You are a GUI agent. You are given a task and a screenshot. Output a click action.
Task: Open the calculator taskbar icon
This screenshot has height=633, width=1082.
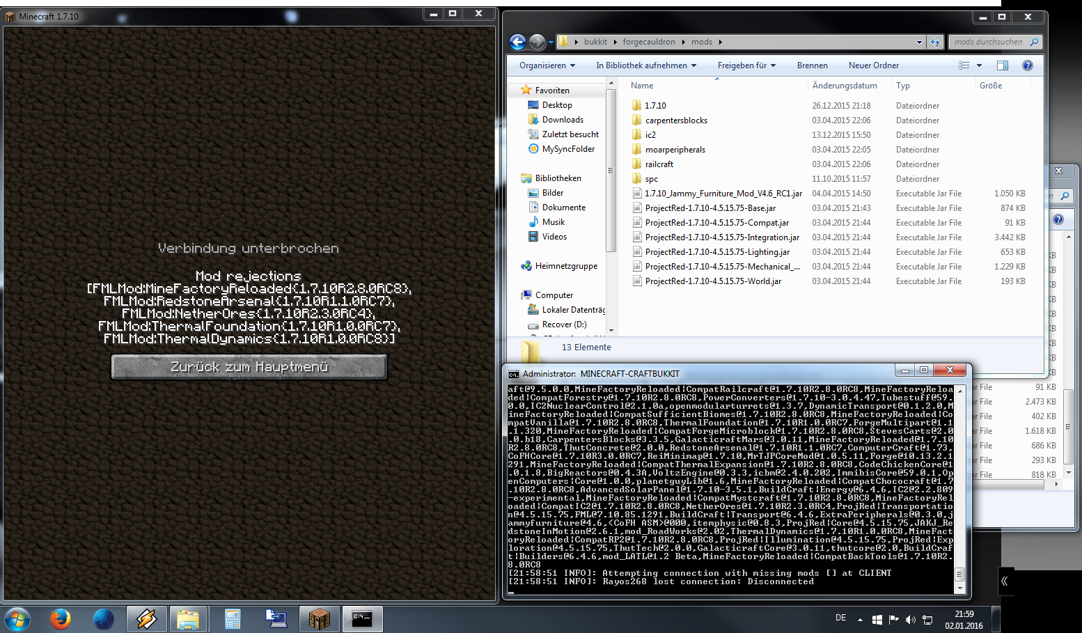233,618
